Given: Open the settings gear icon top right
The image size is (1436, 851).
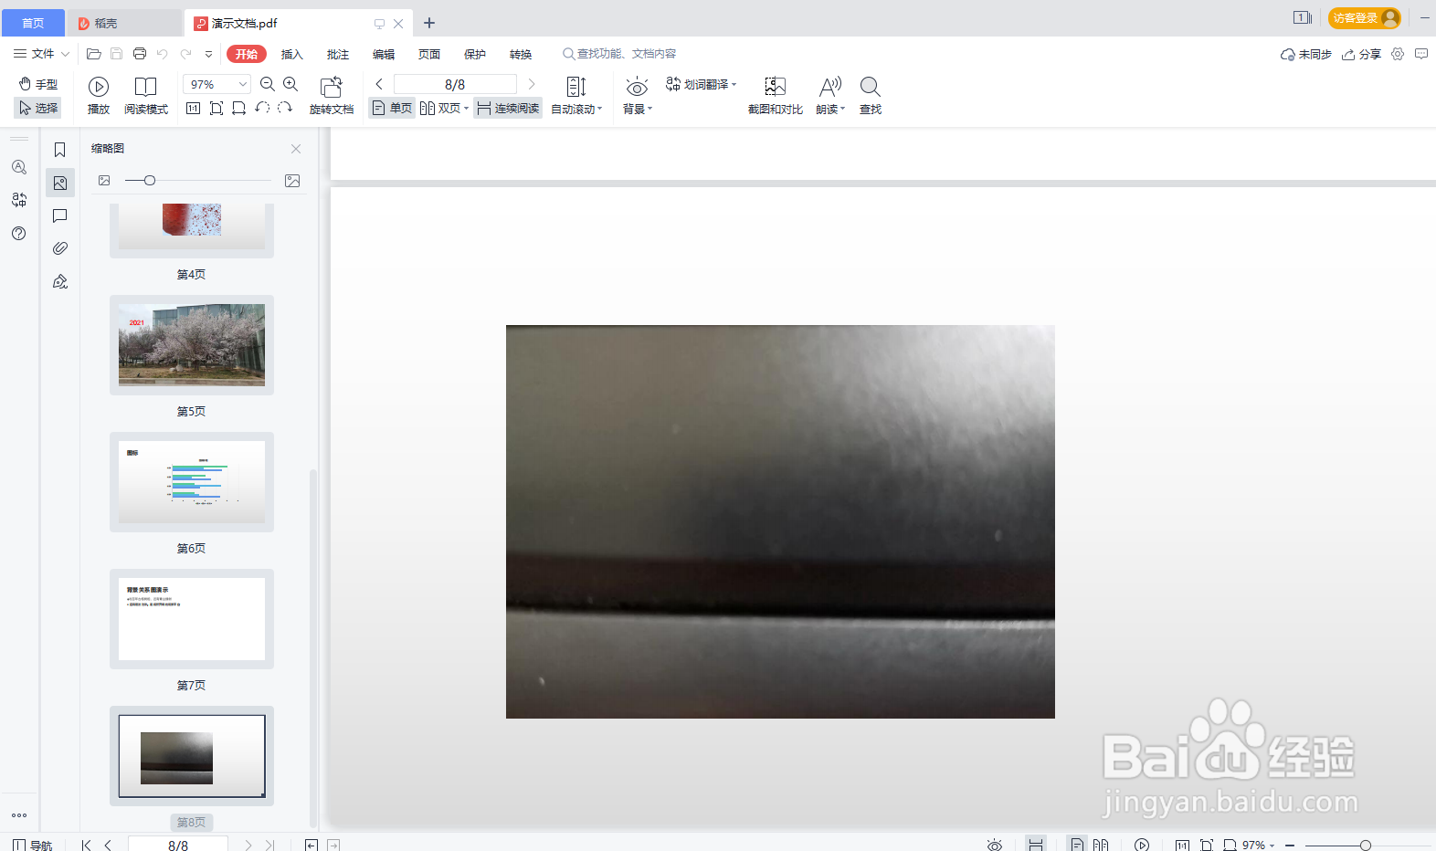Looking at the screenshot, I should (1398, 54).
